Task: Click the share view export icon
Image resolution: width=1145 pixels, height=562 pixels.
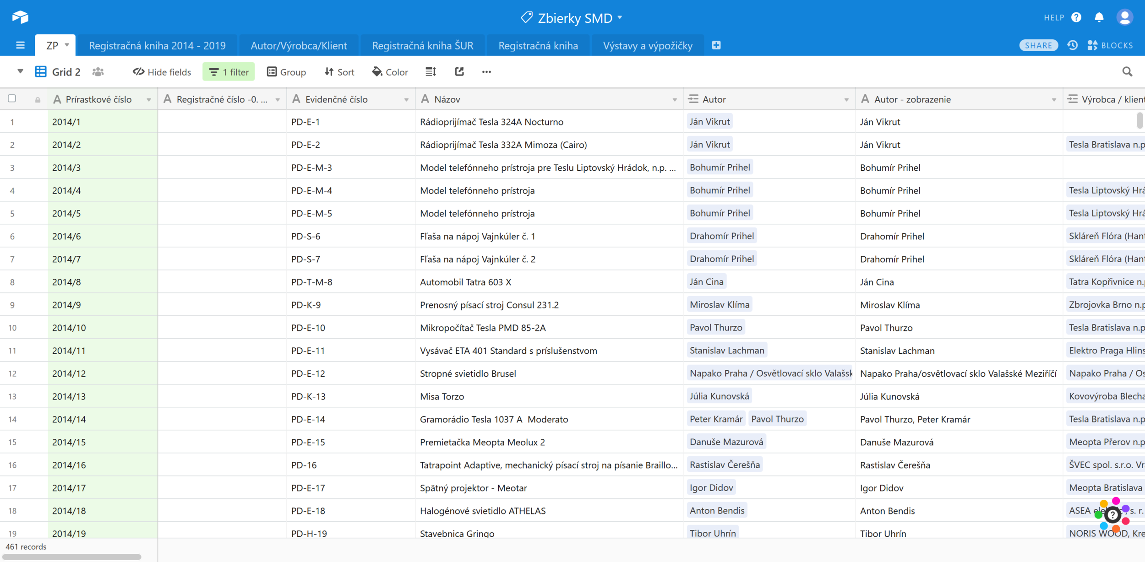Action: [x=459, y=72]
